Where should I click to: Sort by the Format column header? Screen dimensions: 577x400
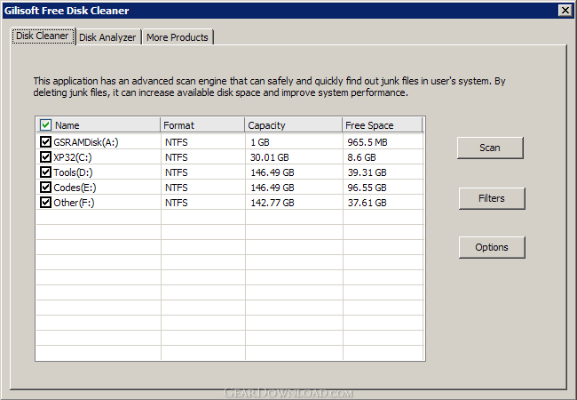(202, 125)
